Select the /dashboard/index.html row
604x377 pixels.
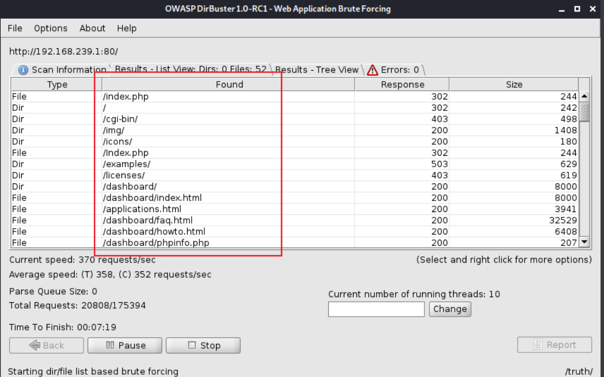(x=295, y=198)
